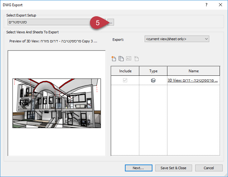Click the help question mark in title bar
The image size is (228, 177).
point(206,5)
